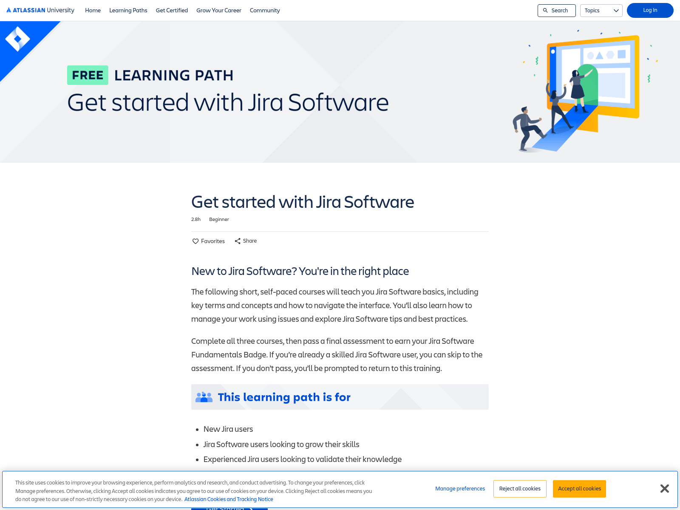Click the 'Beginner' level text
The image size is (680, 510).
[219, 219]
